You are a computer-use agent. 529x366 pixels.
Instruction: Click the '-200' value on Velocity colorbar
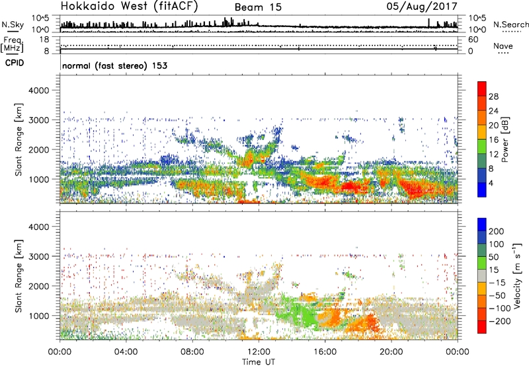click(500, 321)
